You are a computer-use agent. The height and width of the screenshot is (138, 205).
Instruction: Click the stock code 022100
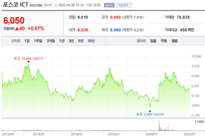(x=36, y=5)
